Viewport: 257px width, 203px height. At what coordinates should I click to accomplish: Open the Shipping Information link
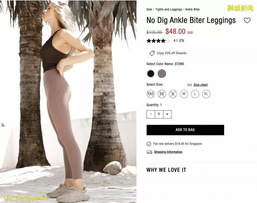(x=168, y=152)
